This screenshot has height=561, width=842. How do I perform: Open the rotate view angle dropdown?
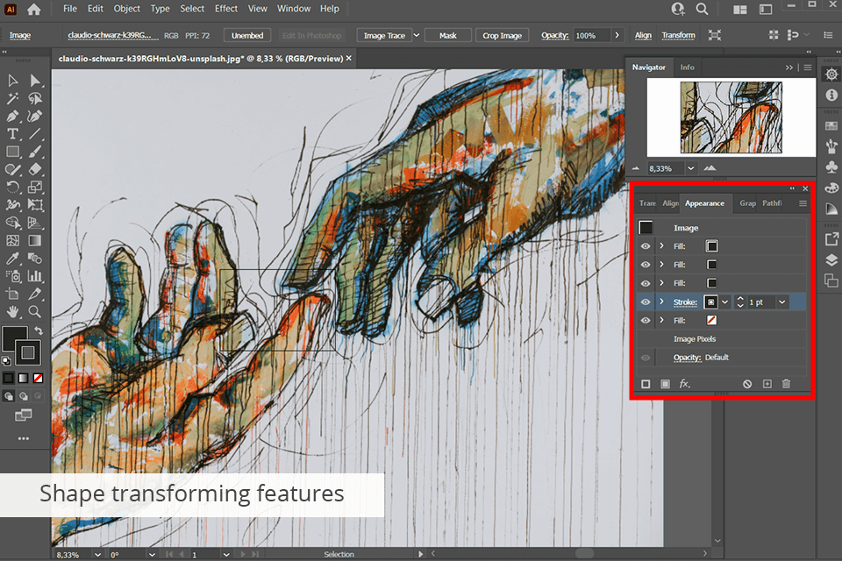coord(152,555)
